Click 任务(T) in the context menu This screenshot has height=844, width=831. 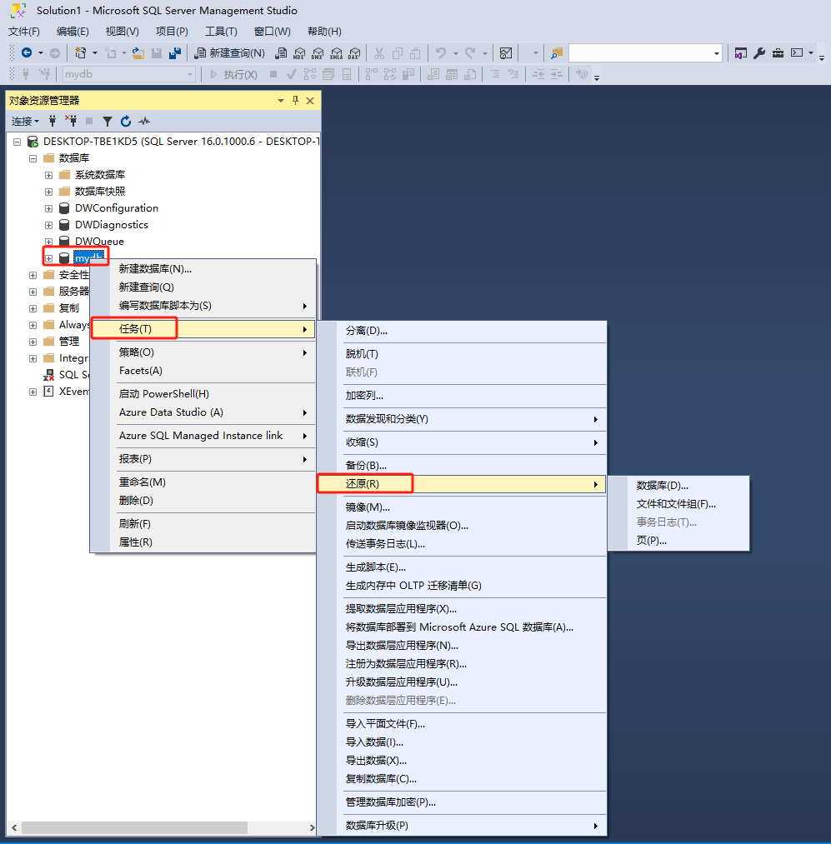[x=203, y=329]
